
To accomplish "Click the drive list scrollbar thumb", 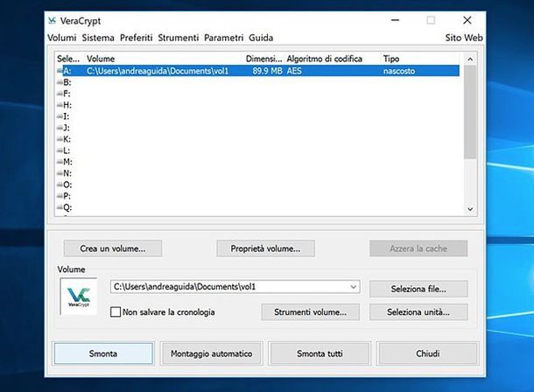I will (x=470, y=112).
